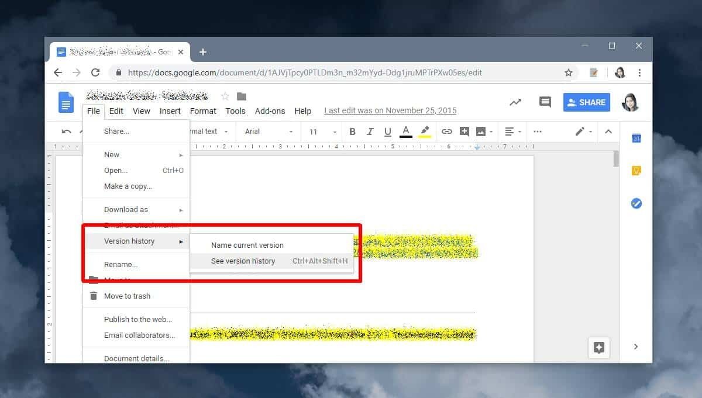Click the blue SHARE button

pos(586,102)
